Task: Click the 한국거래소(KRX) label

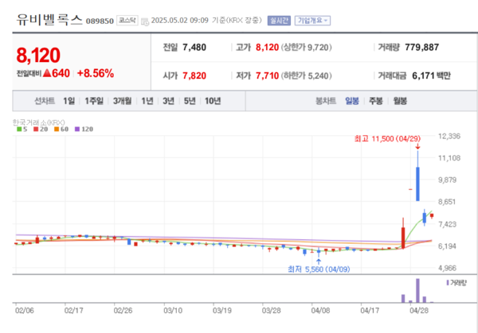Action: (39, 122)
